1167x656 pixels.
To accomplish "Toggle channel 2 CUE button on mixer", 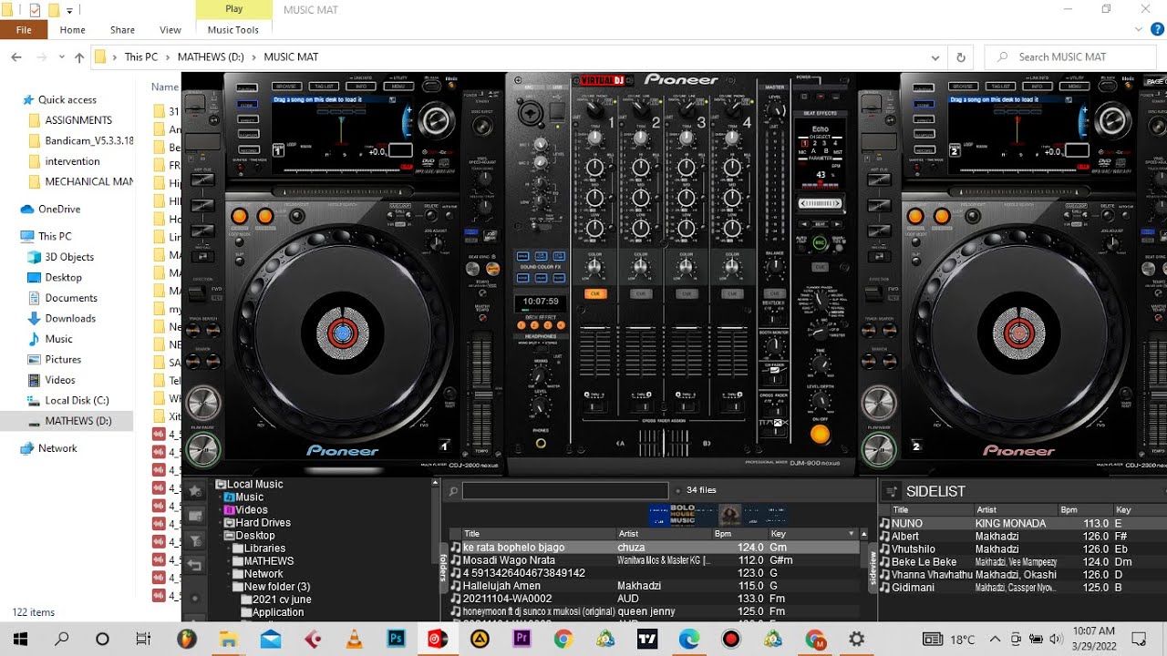I will [641, 294].
